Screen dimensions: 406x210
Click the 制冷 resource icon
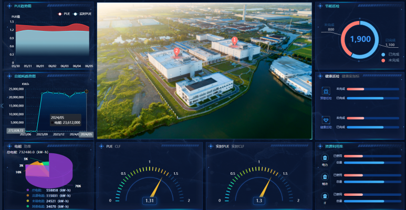pos(325,177)
